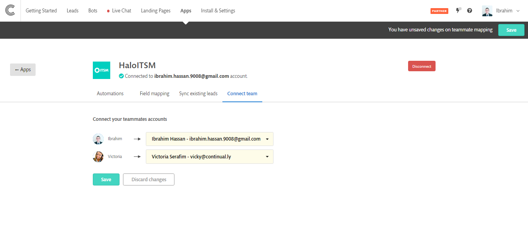Click the Ibrahim teammate name label
This screenshot has width=528, height=230.
click(x=115, y=139)
